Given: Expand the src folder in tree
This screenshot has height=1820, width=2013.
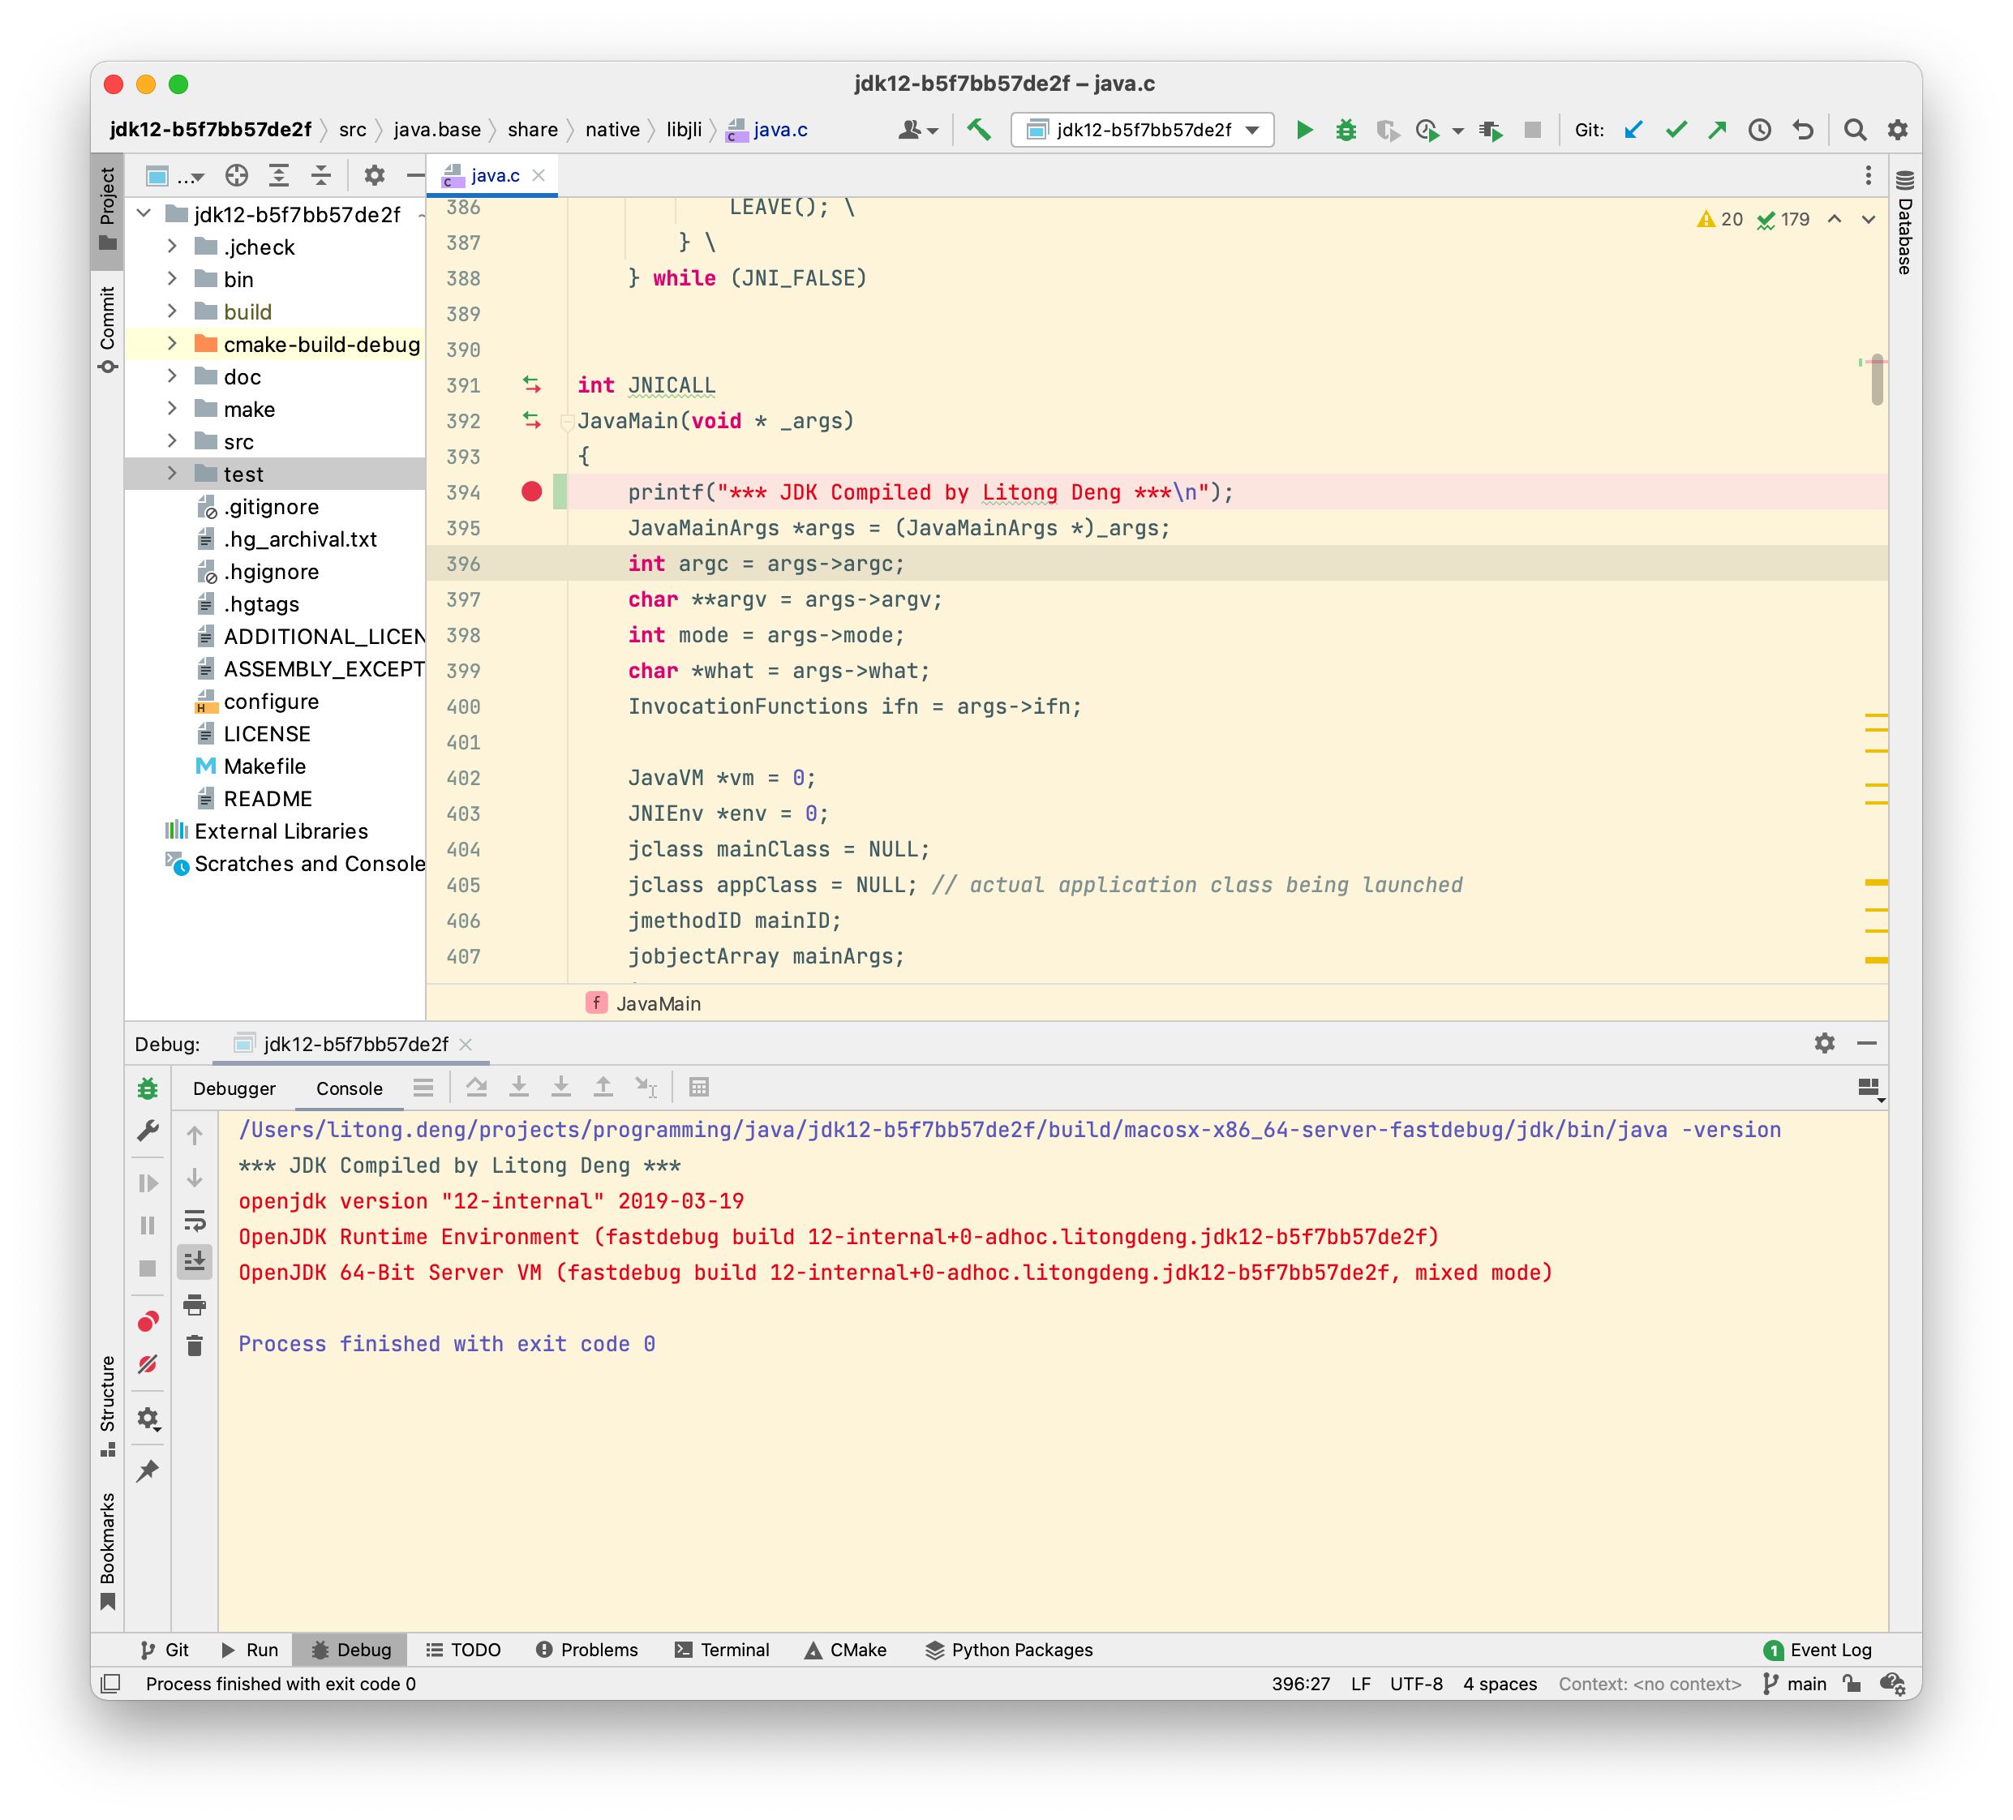Looking at the screenshot, I should [172, 441].
